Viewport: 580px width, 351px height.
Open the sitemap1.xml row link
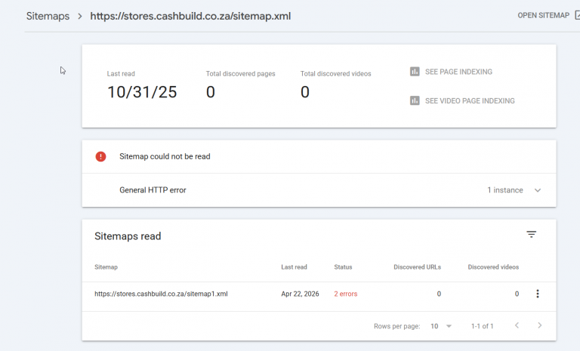(x=161, y=294)
